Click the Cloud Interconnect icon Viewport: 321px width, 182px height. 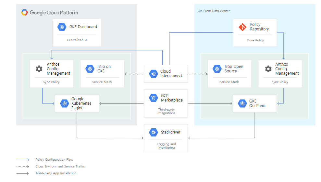click(x=153, y=74)
